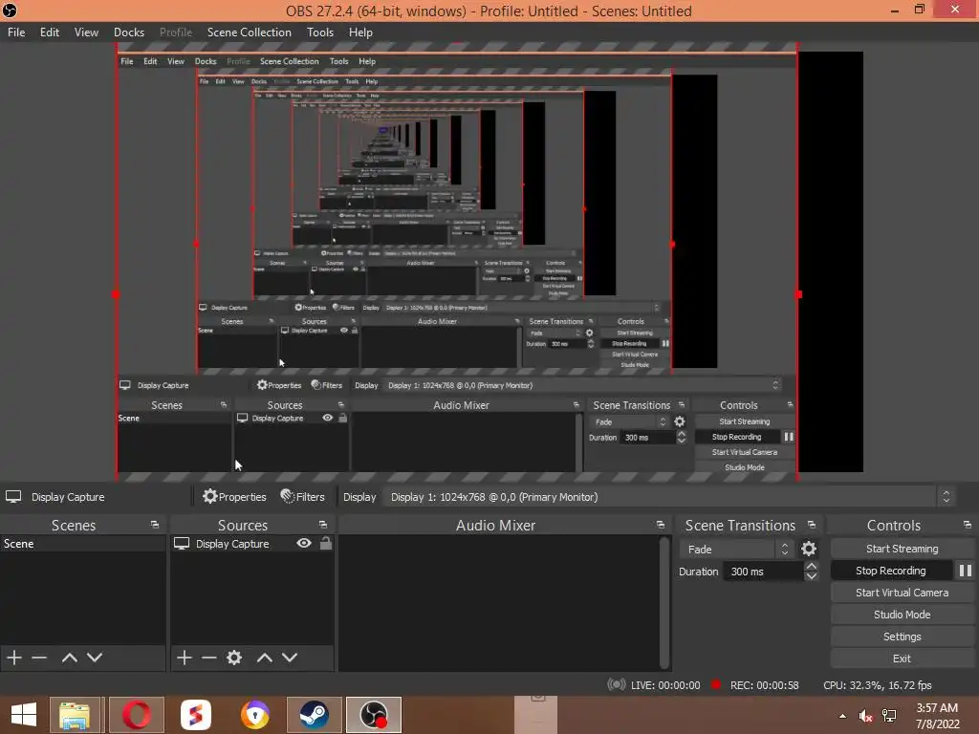Open the Scene Collection menu
The image size is (979, 734).
[x=250, y=32]
